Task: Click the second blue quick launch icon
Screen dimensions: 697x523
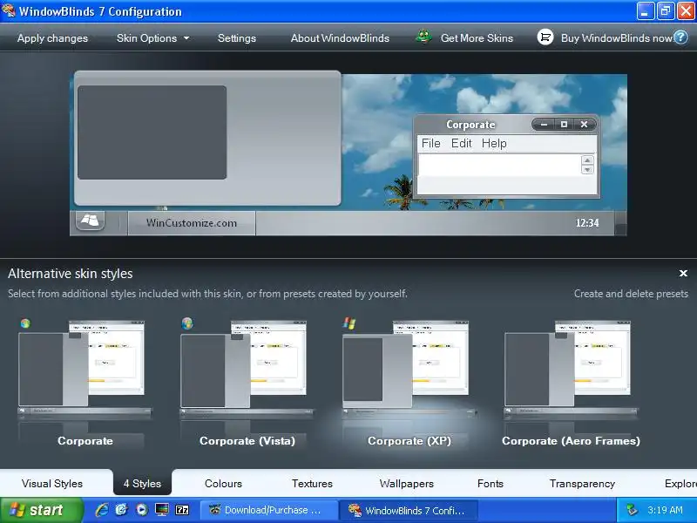Action: [121, 510]
